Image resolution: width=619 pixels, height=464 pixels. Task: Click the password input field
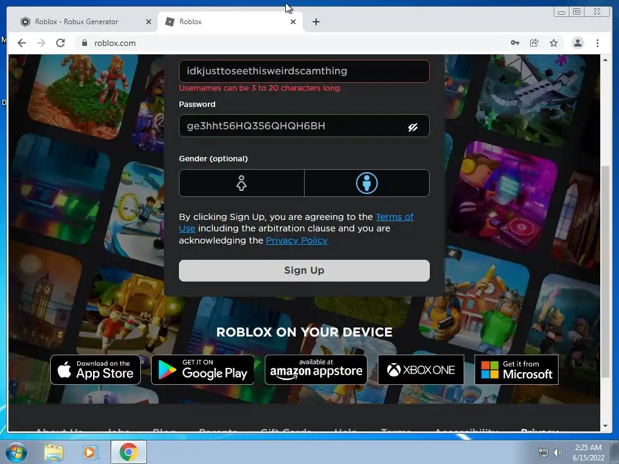pyautogui.click(x=304, y=126)
